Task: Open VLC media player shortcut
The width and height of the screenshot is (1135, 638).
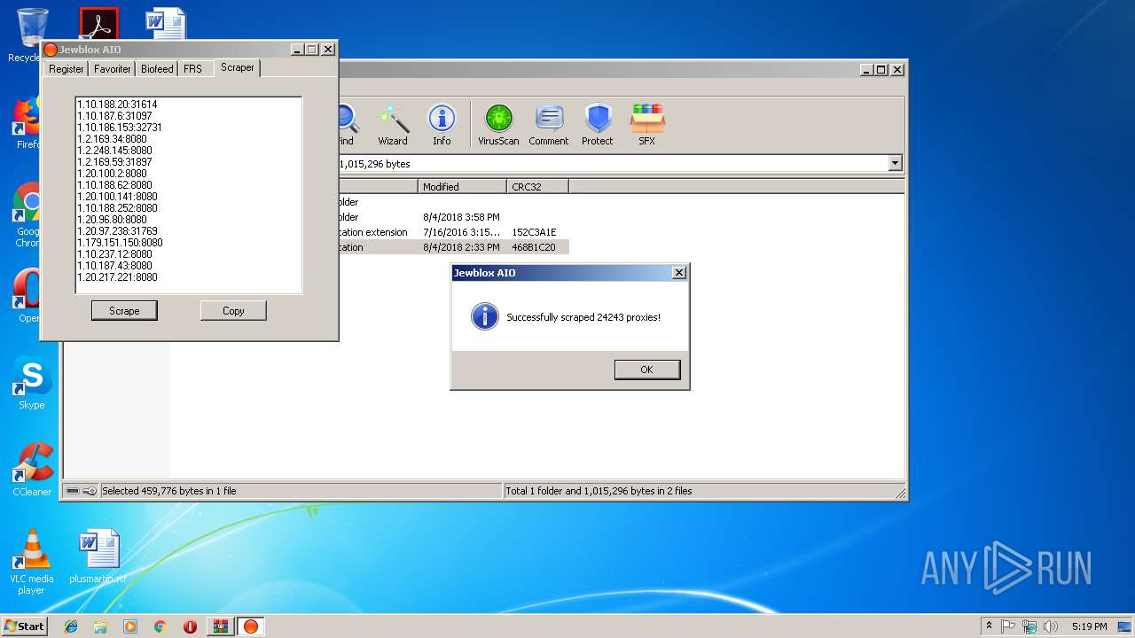Action: [31, 562]
